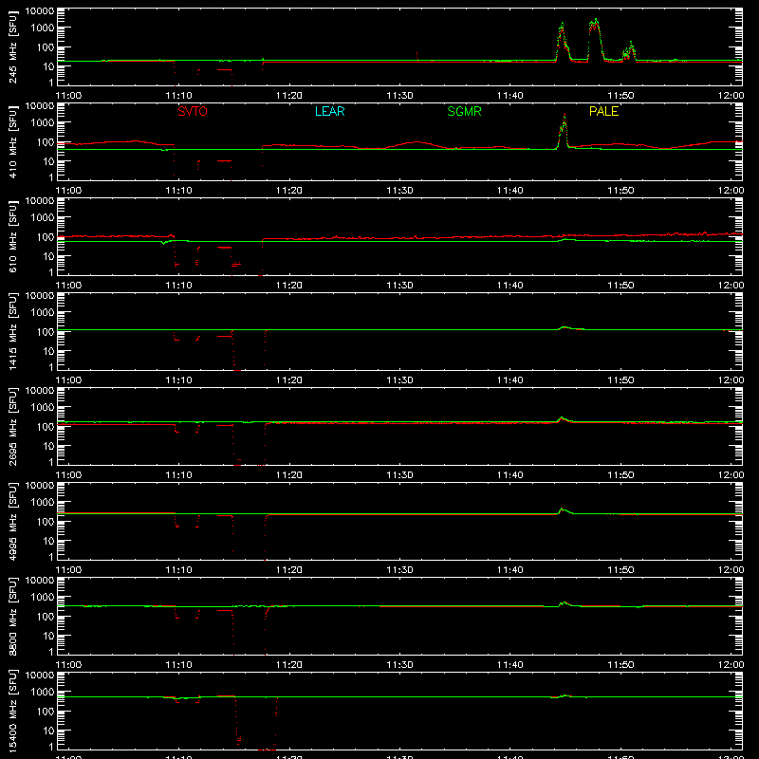Select the '8800 MHz [SFU]' axis label
Screen dimensions: 759x759
(13, 616)
